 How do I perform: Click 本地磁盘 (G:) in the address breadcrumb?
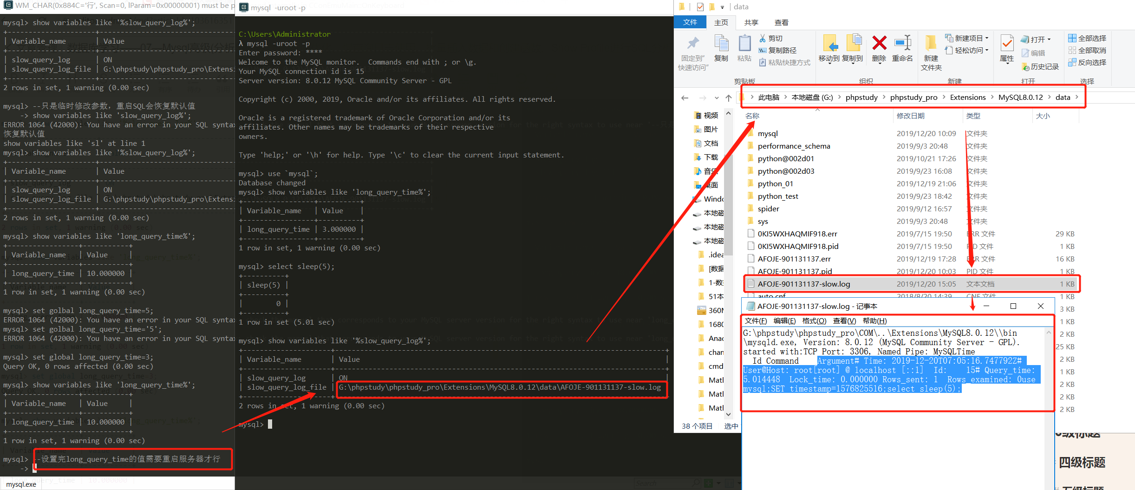tap(812, 97)
